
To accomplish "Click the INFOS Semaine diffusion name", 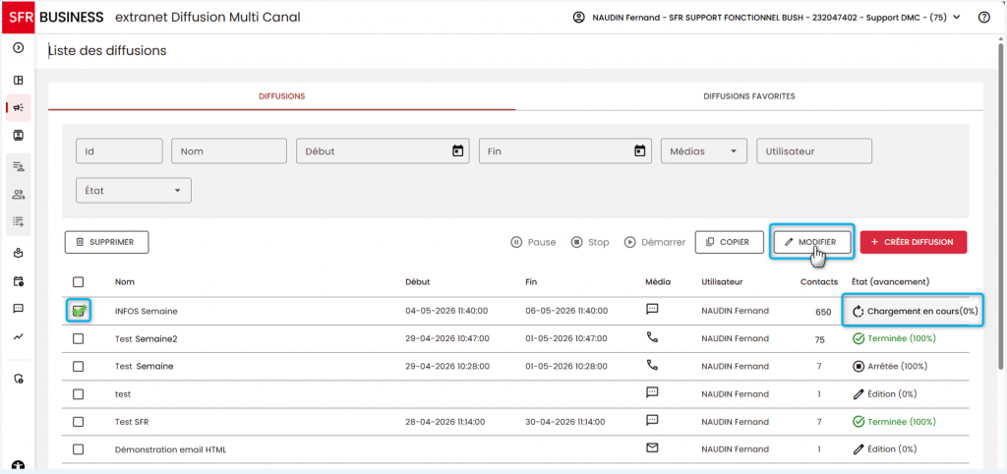I will [x=146, y=311].
